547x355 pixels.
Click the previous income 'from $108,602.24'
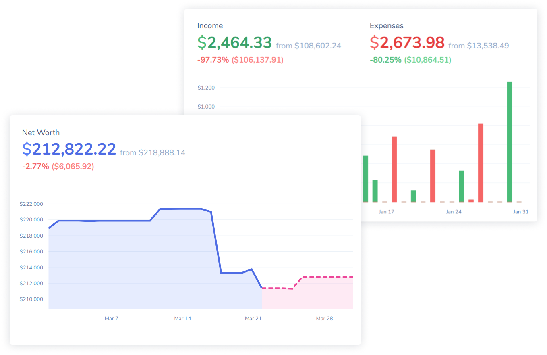pos(309,46)
